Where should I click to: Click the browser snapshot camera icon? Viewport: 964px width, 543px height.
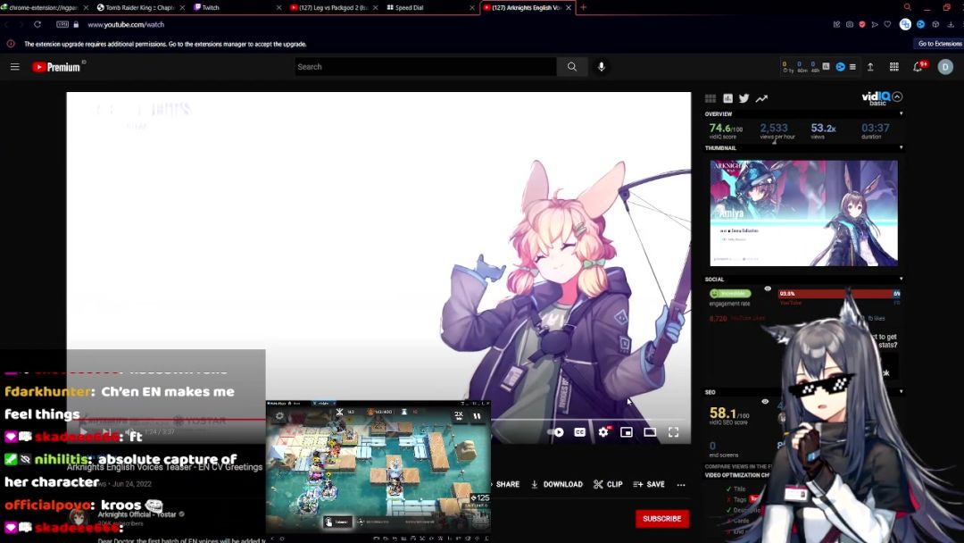850,25
